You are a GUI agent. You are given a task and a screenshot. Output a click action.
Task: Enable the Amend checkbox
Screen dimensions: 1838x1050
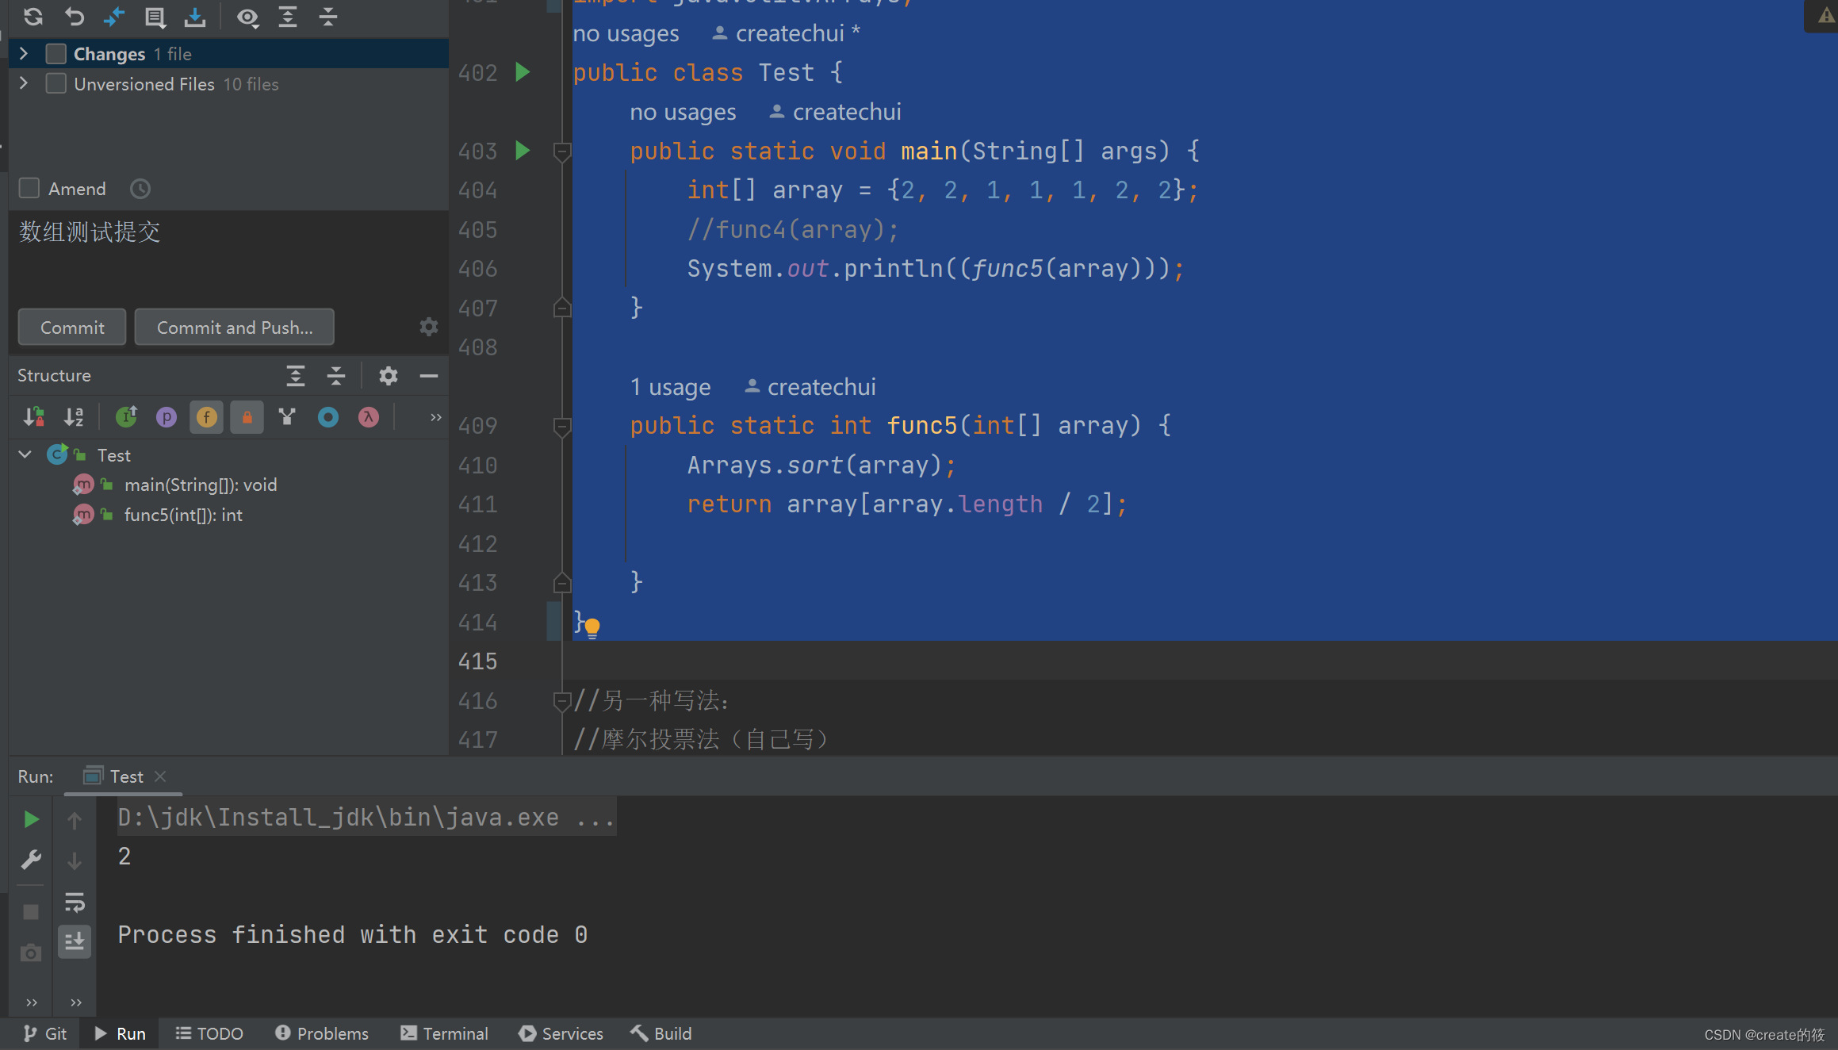click(29, 189)
